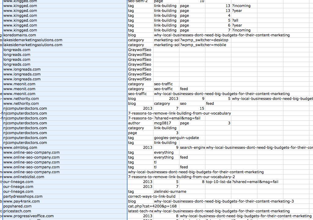
Task: Select the why-local-businesses cell in the koredomains row
Action: click(222, 35)
